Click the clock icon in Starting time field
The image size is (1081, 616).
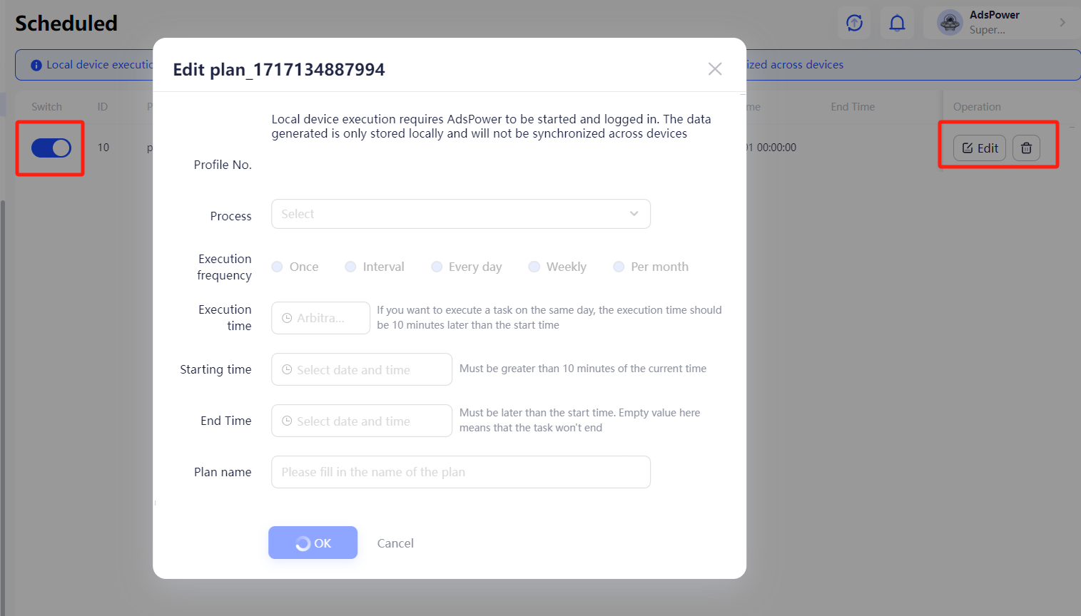point(285,369)
